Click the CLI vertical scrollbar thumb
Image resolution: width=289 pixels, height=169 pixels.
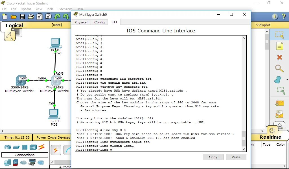click(x=244, y=139)
